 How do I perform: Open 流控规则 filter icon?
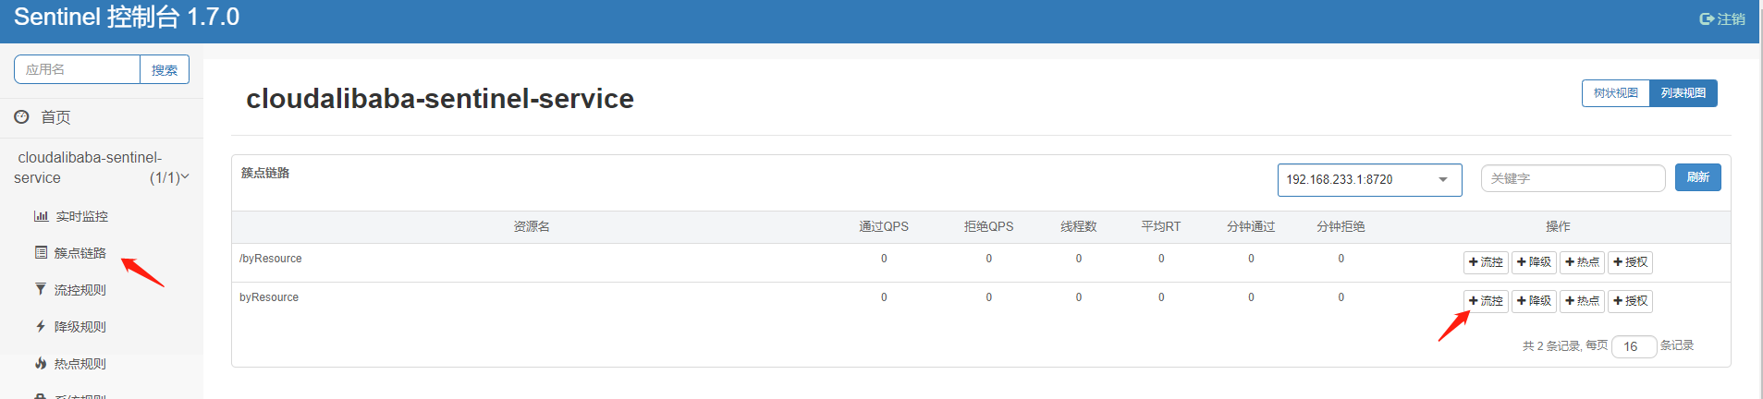click(41, 289)
